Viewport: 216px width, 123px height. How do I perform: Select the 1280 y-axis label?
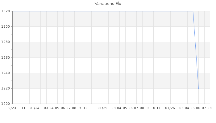(x=6, y=42)
